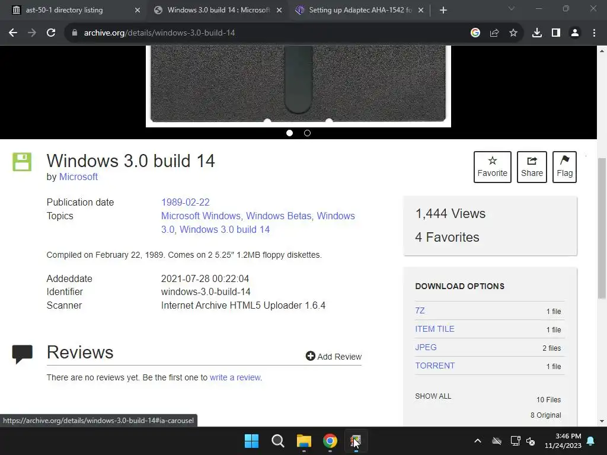
Task: Click the browser forward arrow
Action: (x=32, y=33)
